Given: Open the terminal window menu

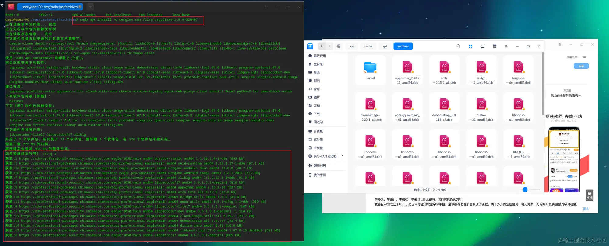Looking at the screenshot, I should pyautogui.click(x=266, y=7).
